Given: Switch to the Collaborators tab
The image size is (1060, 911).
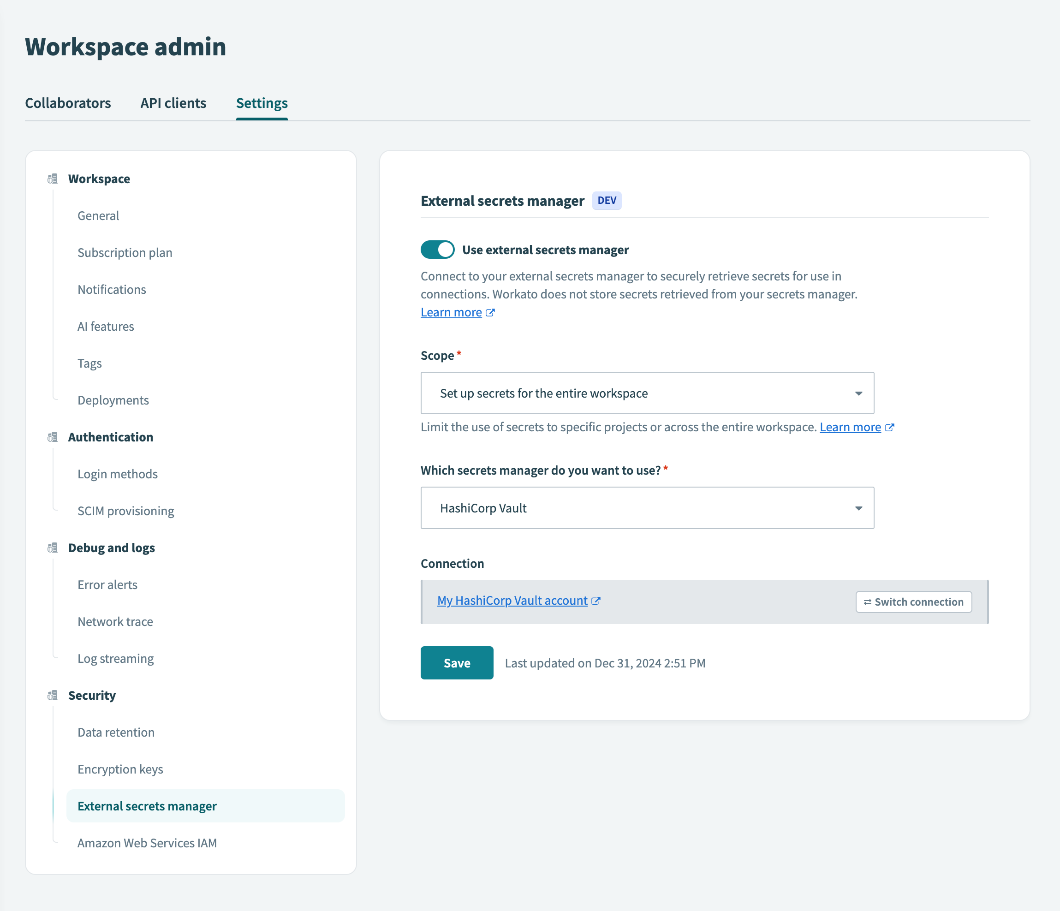Looking at the screenshot, I should pyautogui.click(x=68, y=103).
